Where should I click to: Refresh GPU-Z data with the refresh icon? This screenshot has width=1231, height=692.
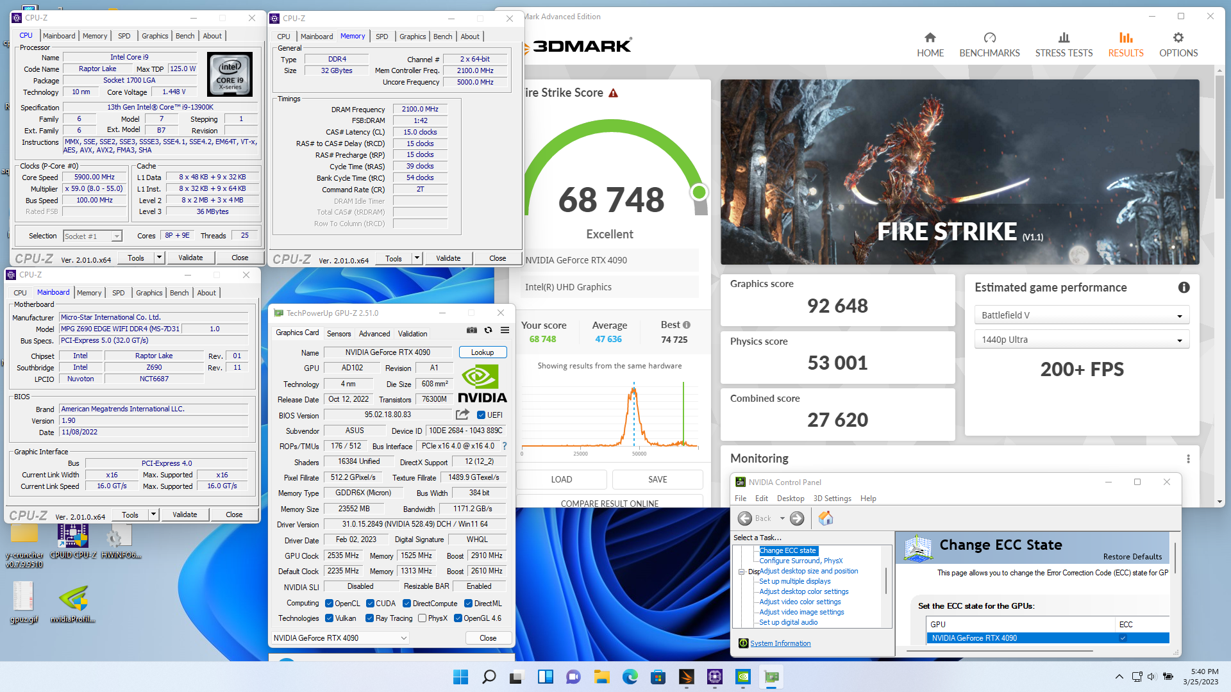point(488,330)
